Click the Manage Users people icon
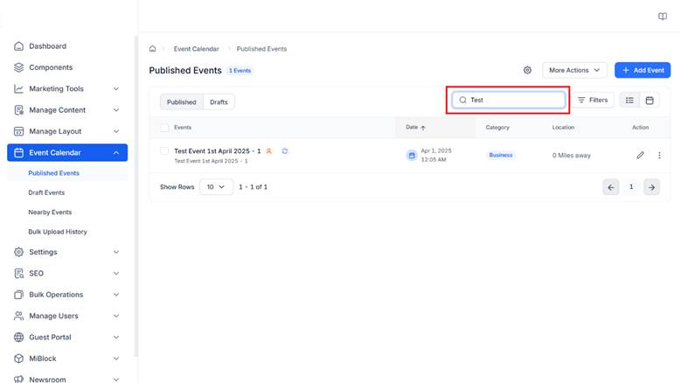 point(18,316)
